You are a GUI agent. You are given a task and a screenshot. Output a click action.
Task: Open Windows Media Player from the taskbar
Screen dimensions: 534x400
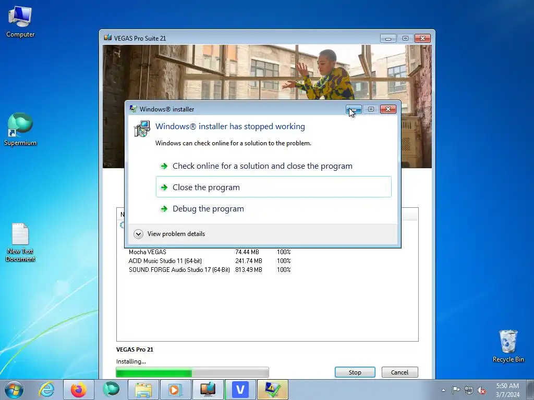pyautogui.click(x=175, y=390)
